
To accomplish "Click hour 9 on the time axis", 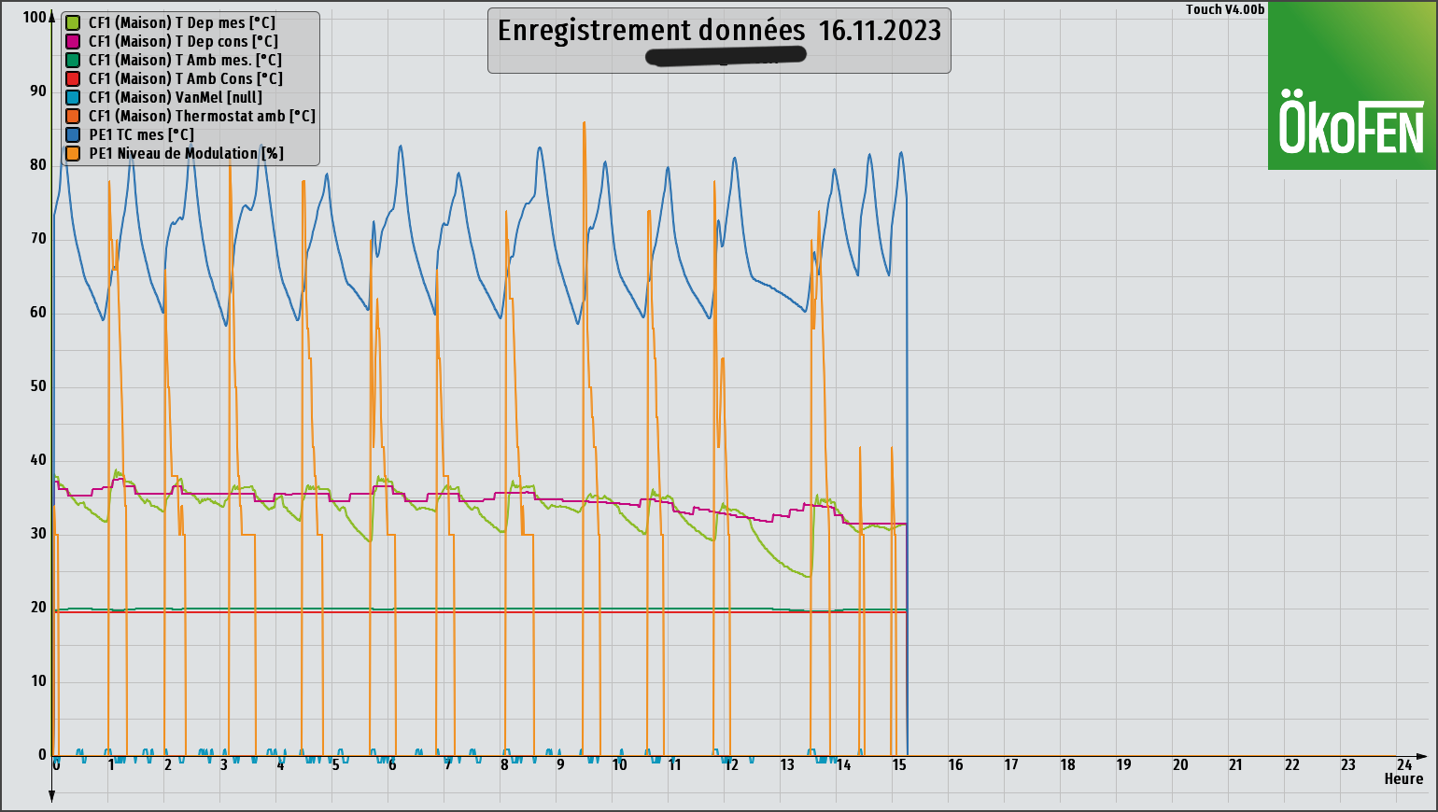I will click(x=560, y=765).
